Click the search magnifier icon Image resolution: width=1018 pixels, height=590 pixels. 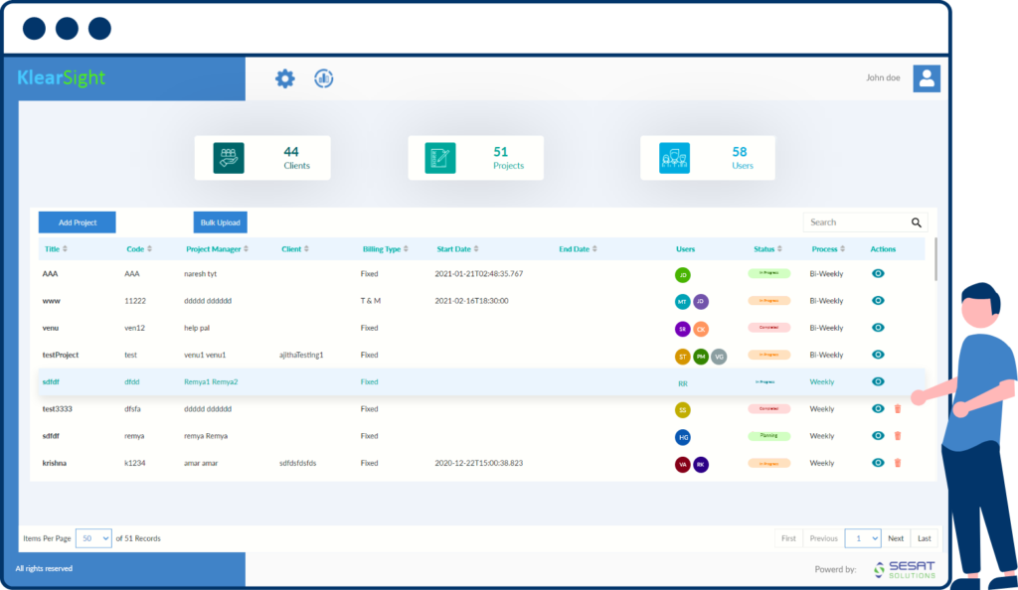point(917,222)
